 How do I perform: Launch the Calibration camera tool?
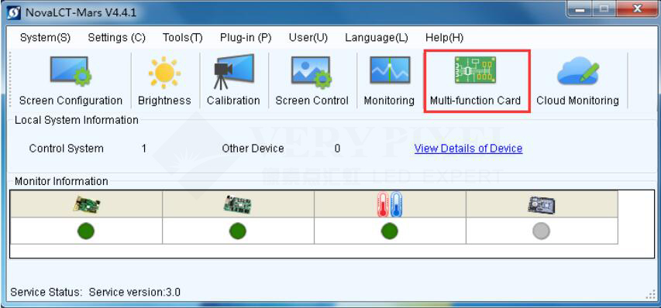click(x=233, y=80)
